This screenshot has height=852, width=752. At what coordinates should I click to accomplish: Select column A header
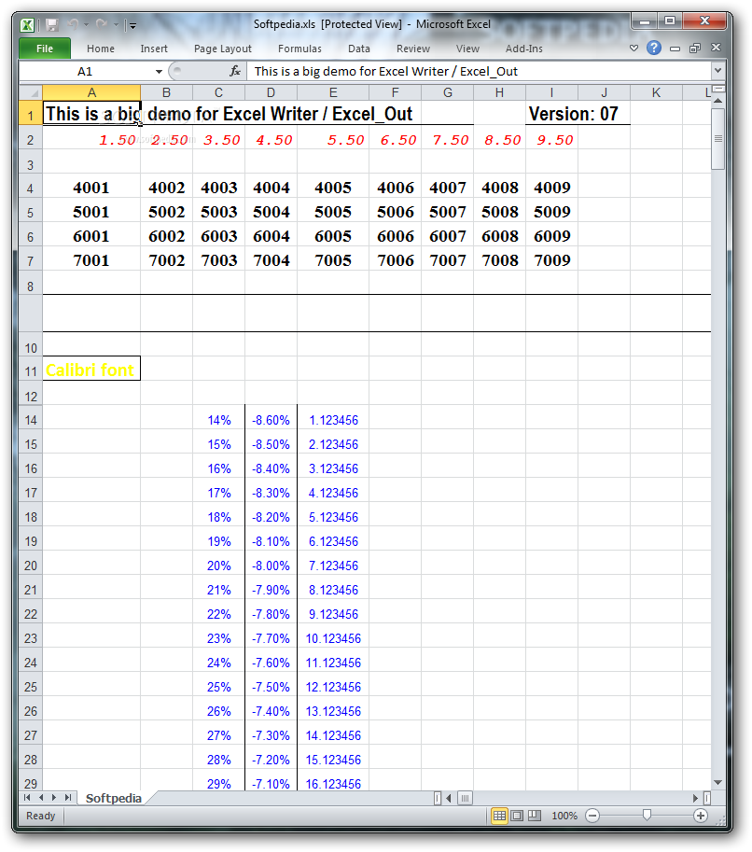pyautogui.click(x=91, y=92)
